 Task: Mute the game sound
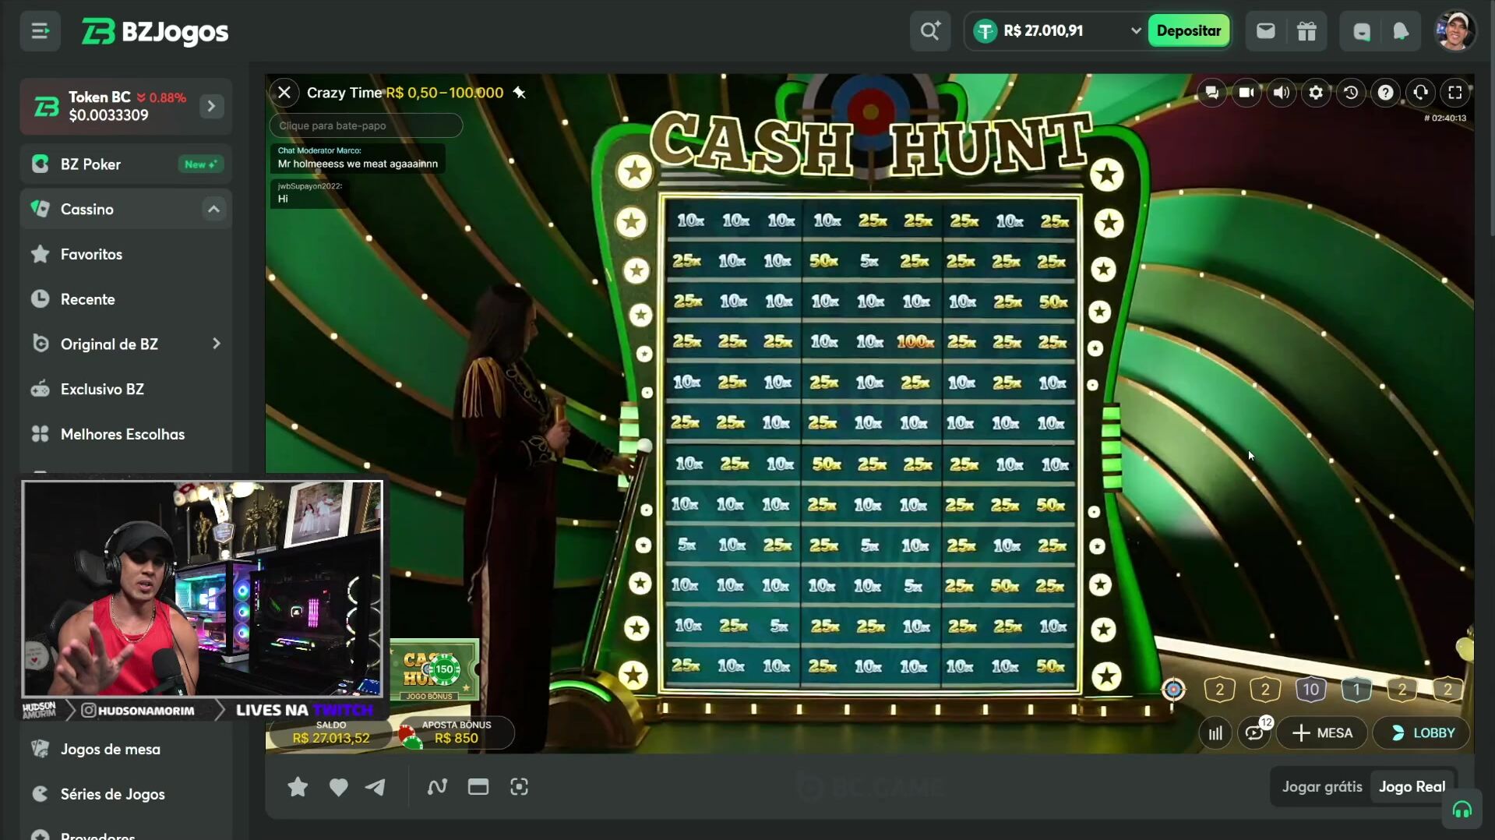click(1282, 93)
